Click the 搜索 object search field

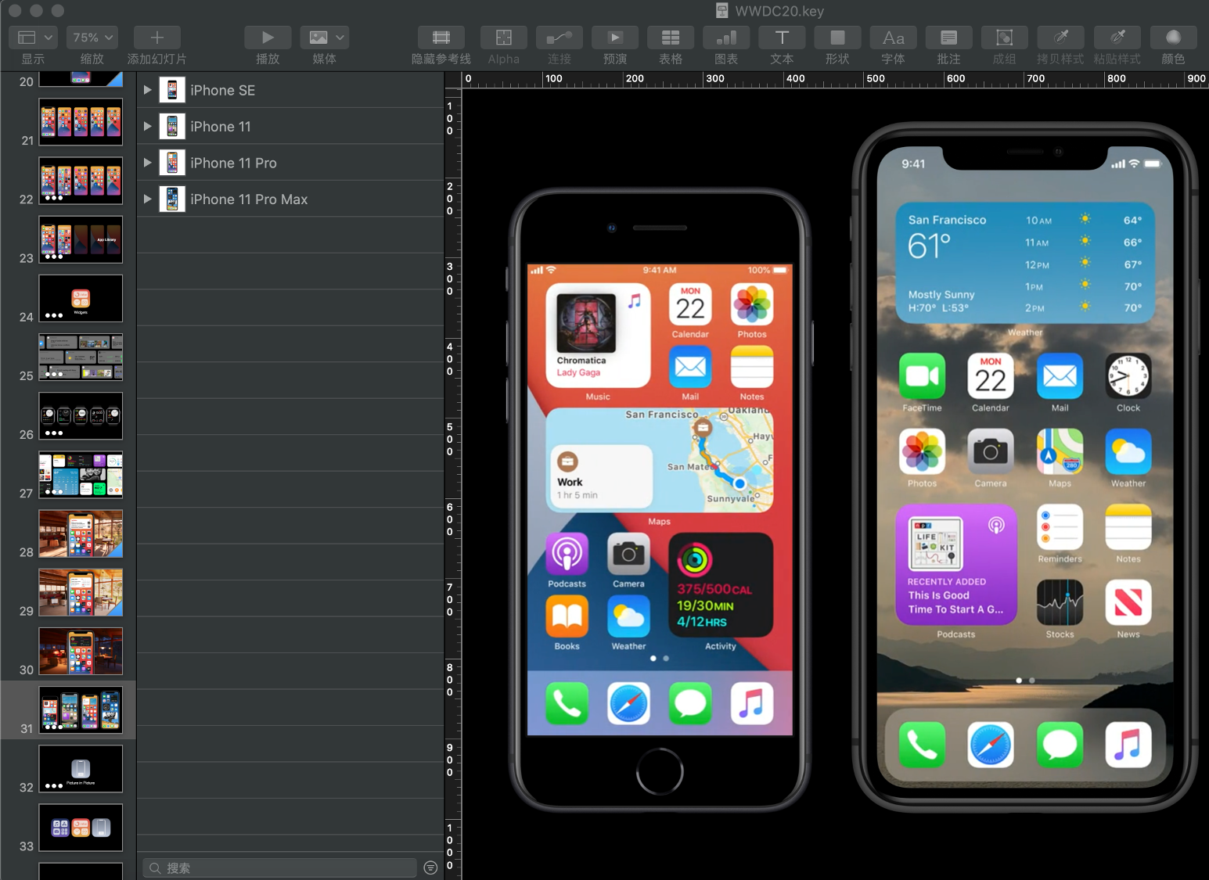coord(280,867)
